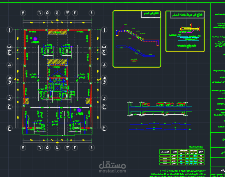Screen dimensions: 225x177
Task: Select axis bubble أ right of the plan
Action: [104, 30]
